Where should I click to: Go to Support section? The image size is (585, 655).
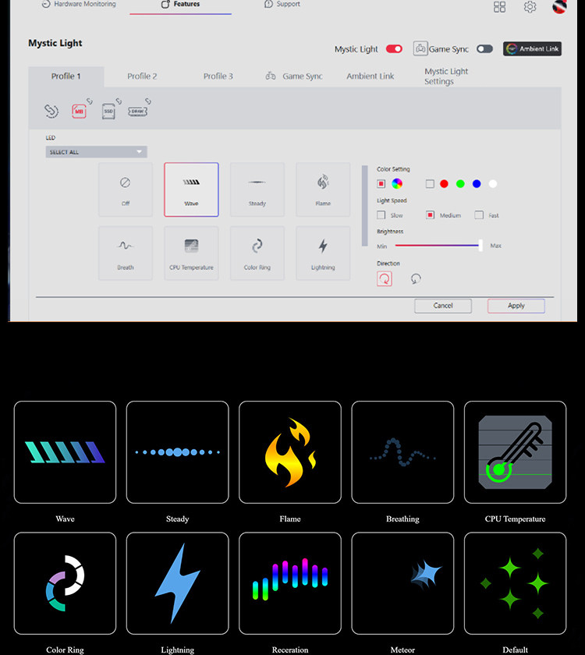point(282,4)
